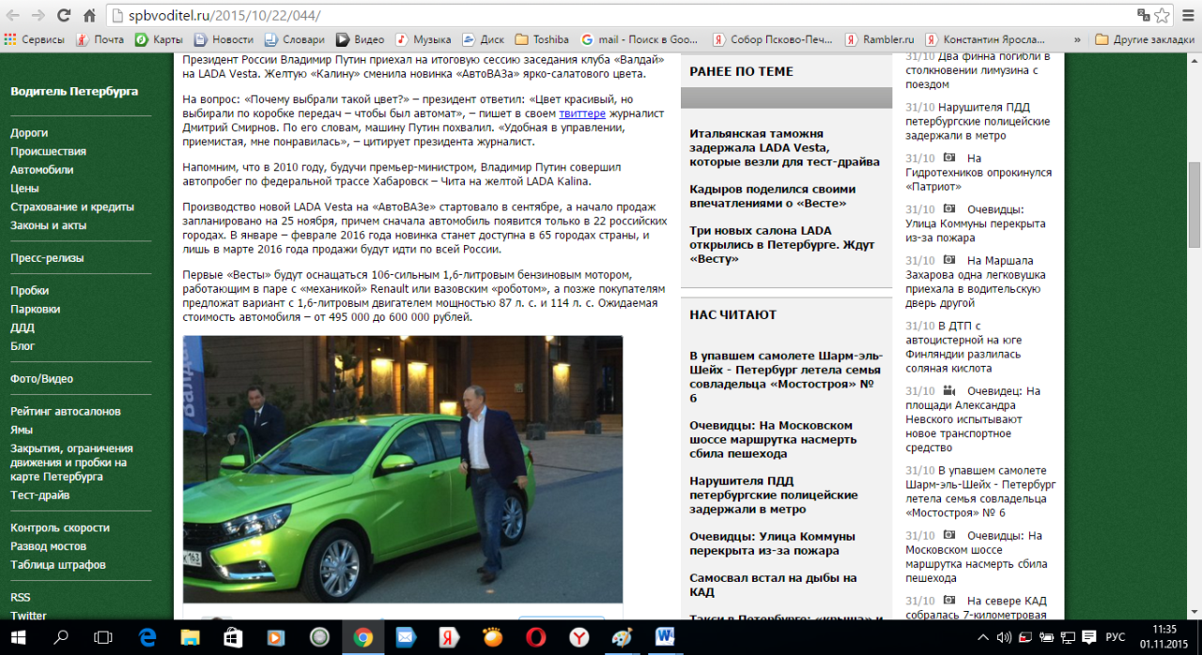The image size is (1202, 655).
Task: Open the Toshiba bookmark folder
Action: [542, 39]
